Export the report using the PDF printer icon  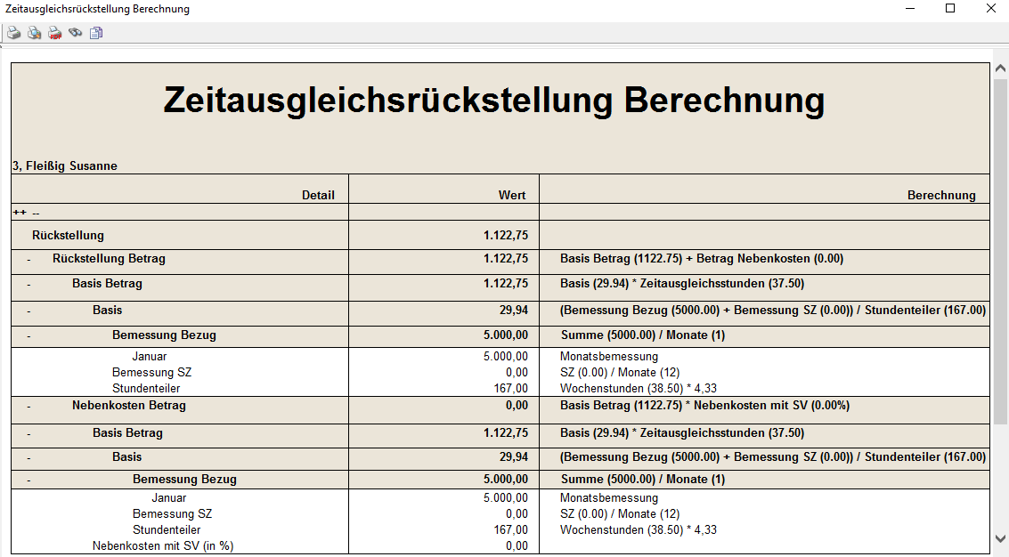(55, 33)
